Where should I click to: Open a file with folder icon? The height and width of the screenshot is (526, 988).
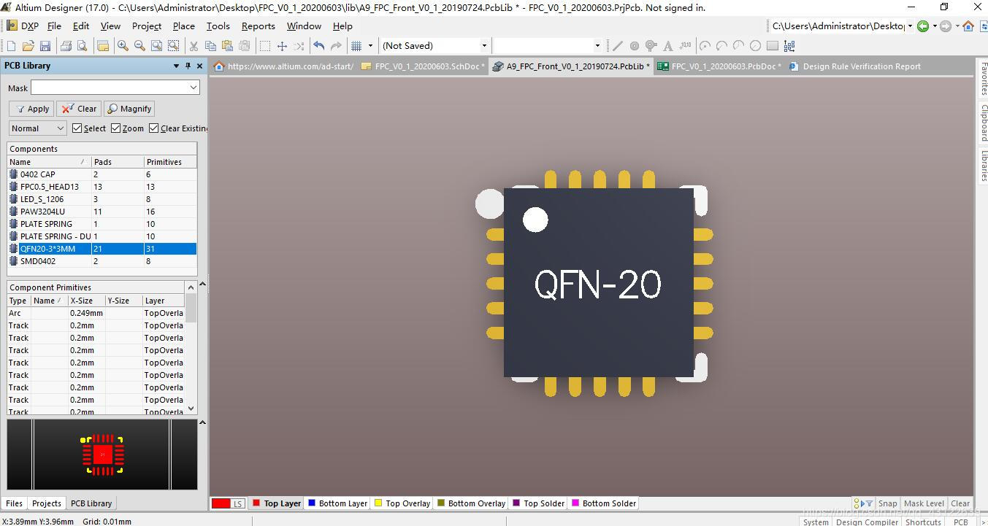tap(28, 46)
